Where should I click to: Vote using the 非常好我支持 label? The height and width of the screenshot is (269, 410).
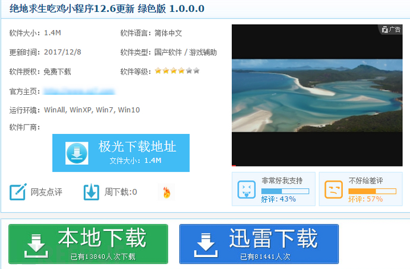[x=282, y=180]
